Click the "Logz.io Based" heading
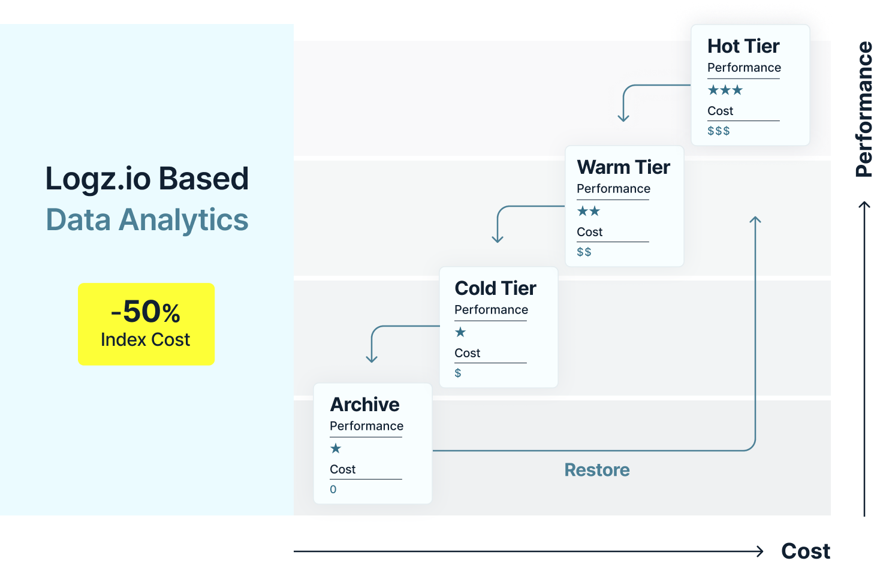The image size is (880, 567). [147, 179]
